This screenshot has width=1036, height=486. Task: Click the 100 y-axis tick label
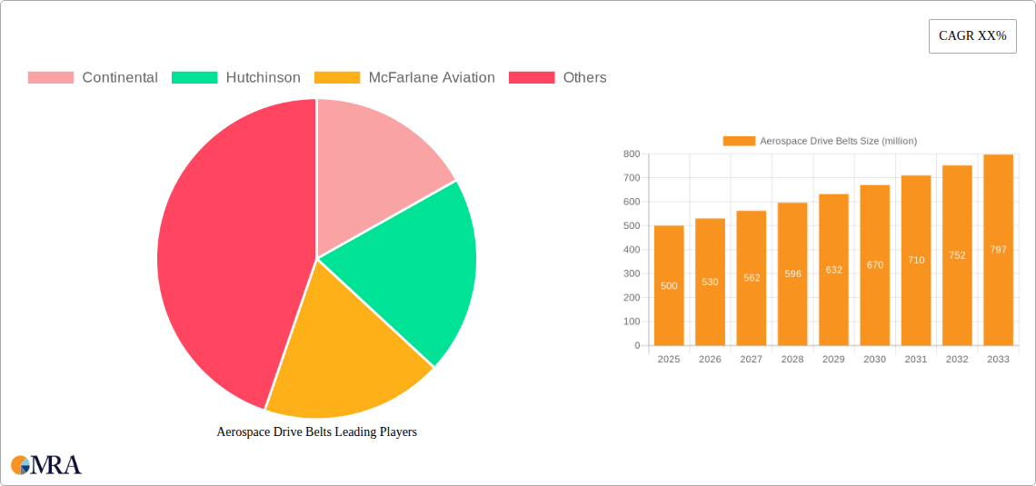point(631,322)
